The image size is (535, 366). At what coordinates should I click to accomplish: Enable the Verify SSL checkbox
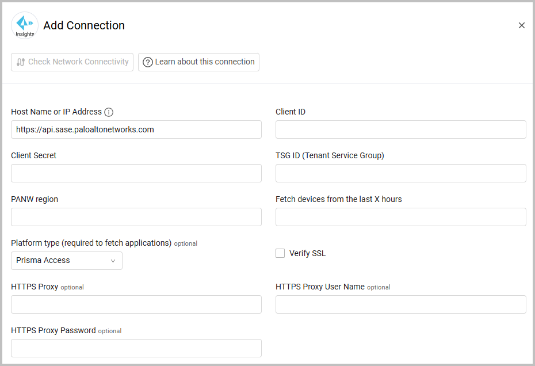click(x=280, y=253)
